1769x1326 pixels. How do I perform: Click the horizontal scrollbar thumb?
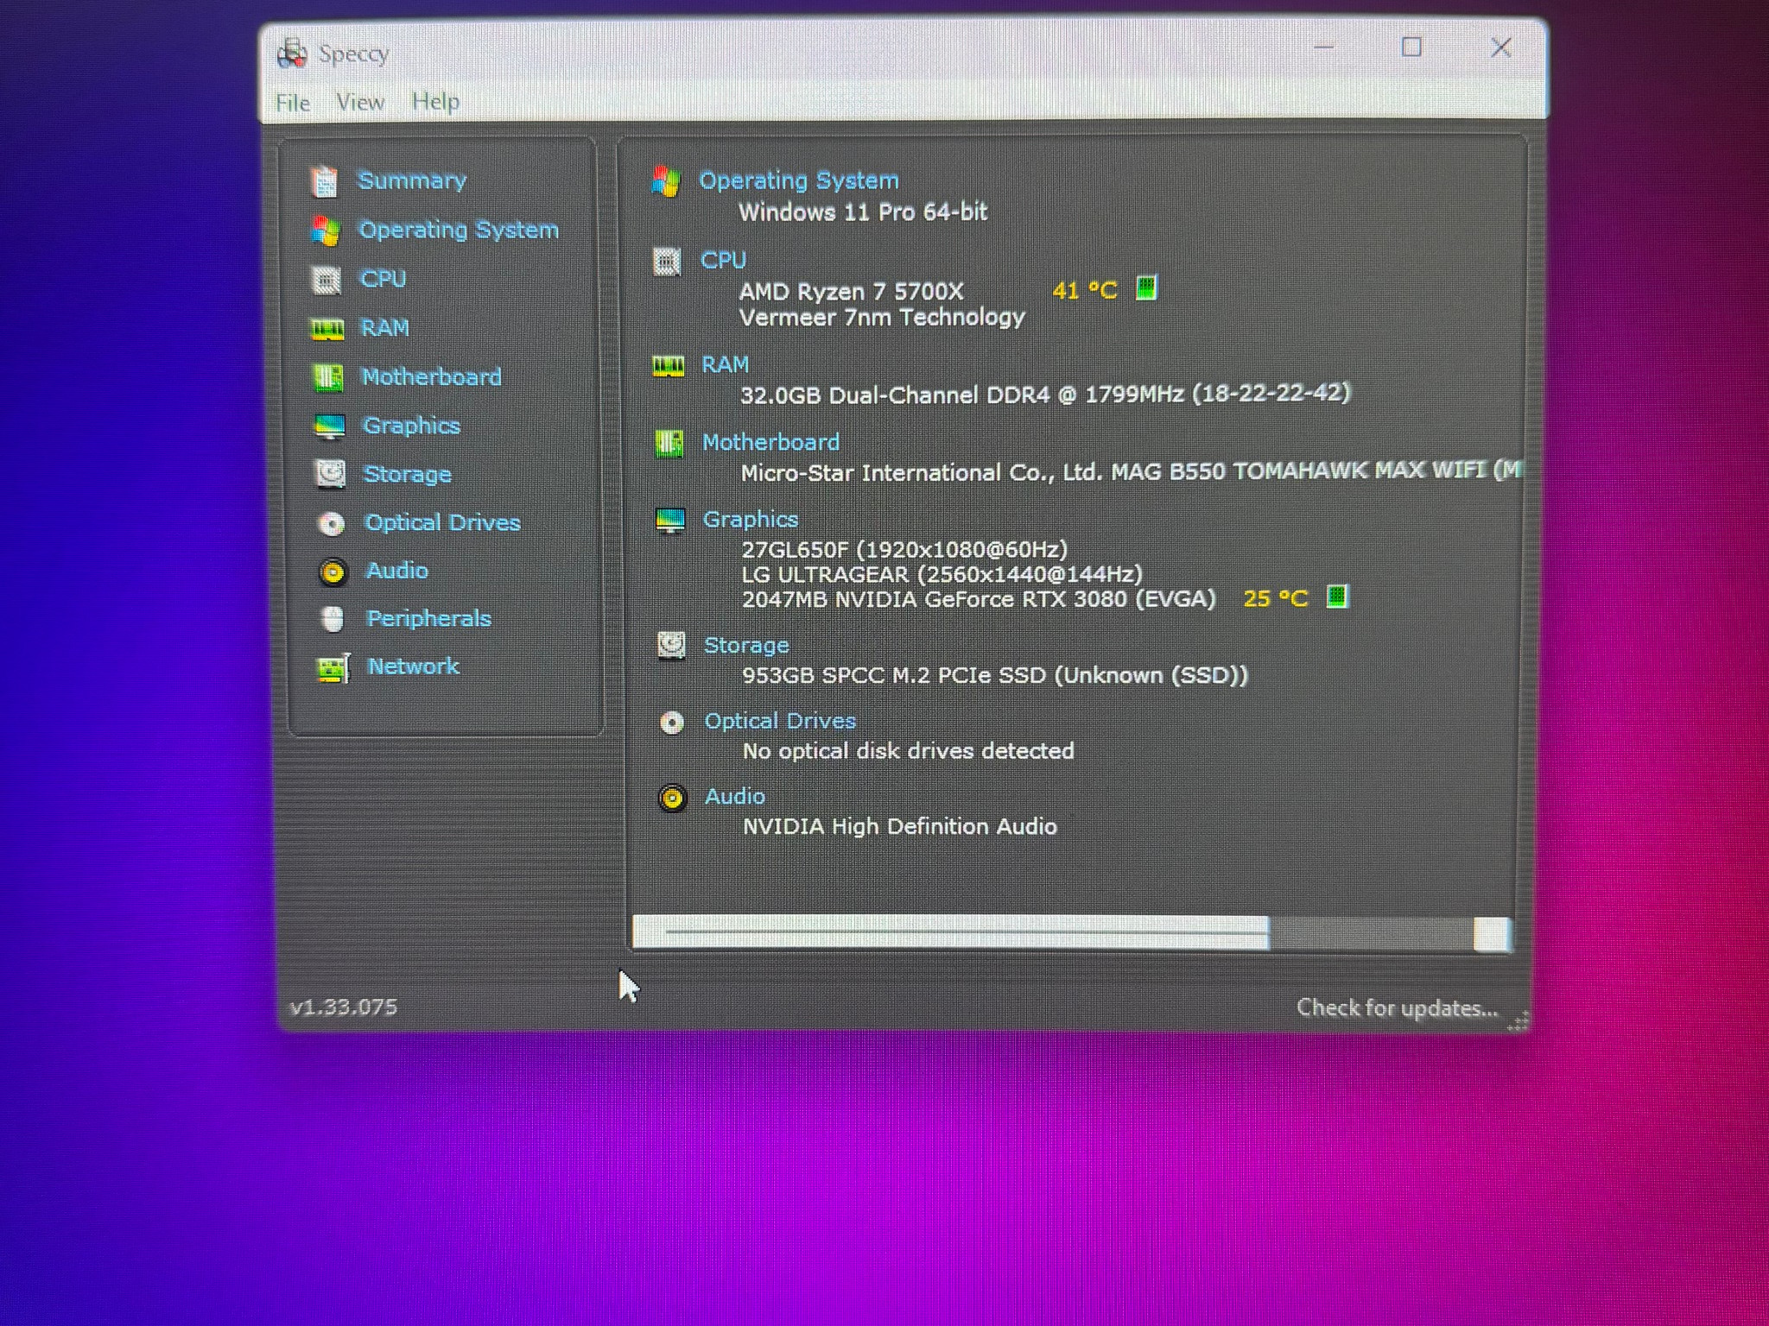tap(951, 933)
